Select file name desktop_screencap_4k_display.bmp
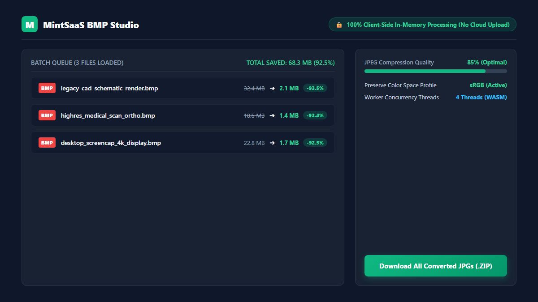Screen dimensions: 538x302 point(111,143)
